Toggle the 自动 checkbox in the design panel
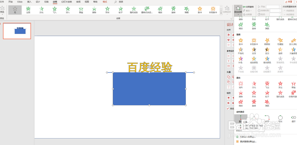 coord(228,109)
